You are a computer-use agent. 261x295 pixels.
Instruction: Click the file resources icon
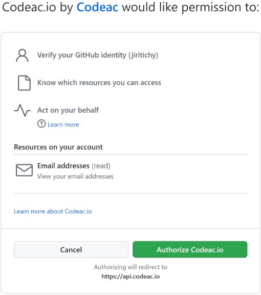click(x=24, y=83)
